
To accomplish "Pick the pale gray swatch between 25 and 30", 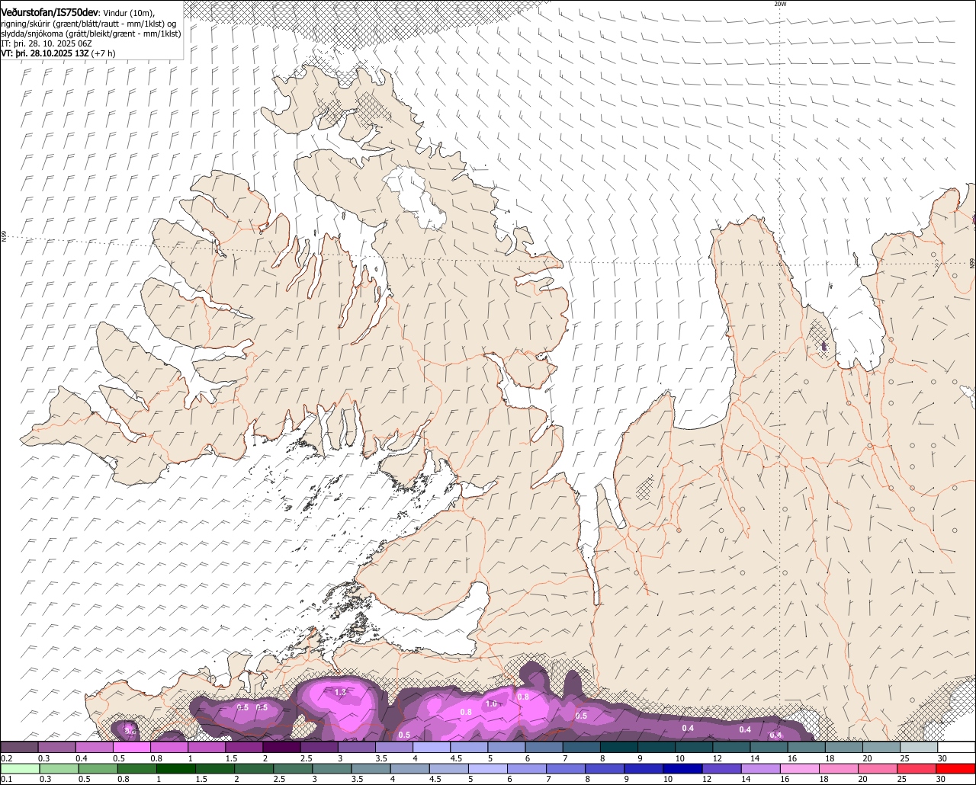I will 920,748.
